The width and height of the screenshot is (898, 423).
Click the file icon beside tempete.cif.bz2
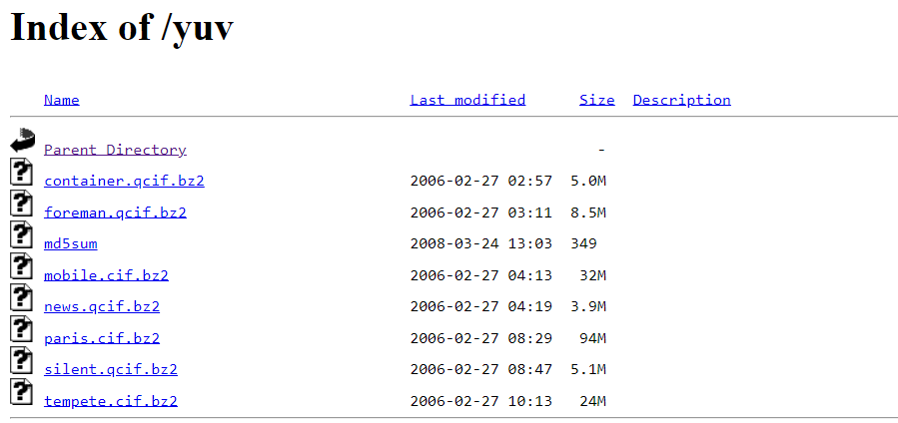coord(21,391)
